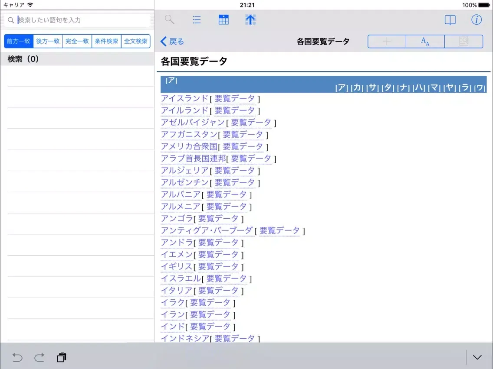Jump to the [ヤ] index section

pyautogui.click(x=449, y=87)
